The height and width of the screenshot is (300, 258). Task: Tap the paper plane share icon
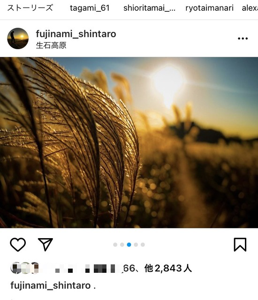coord(46,244)
